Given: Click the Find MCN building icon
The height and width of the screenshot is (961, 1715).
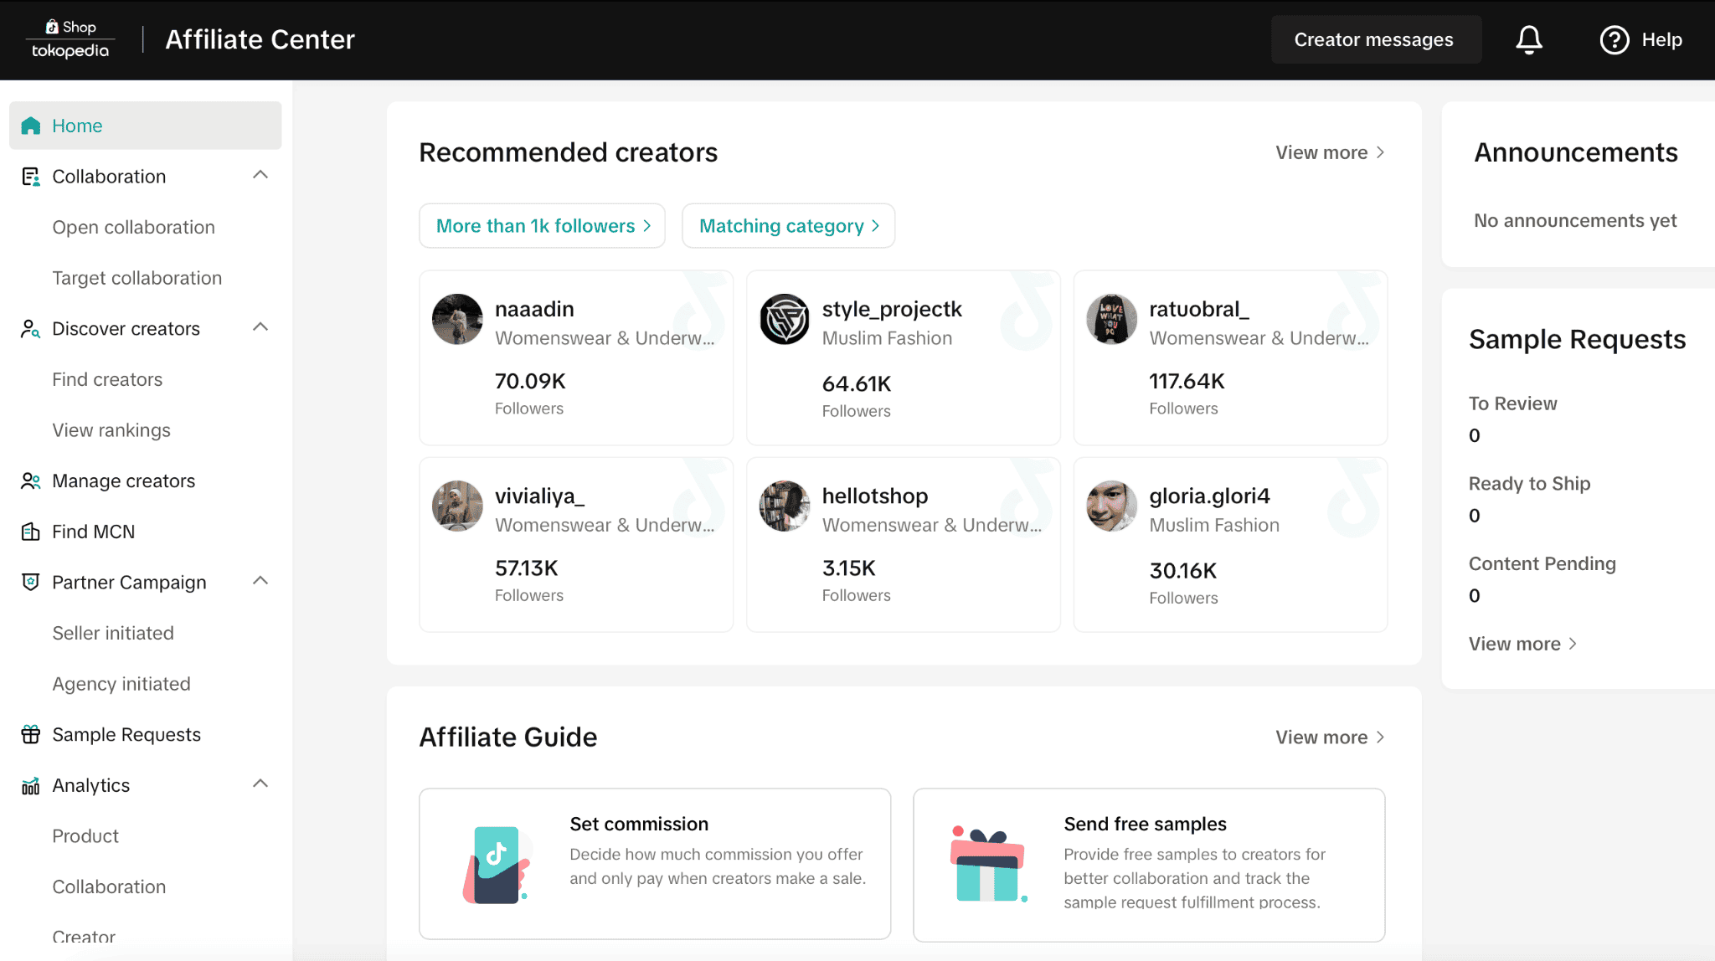Looking at the screenshot, I should [31, 532].
